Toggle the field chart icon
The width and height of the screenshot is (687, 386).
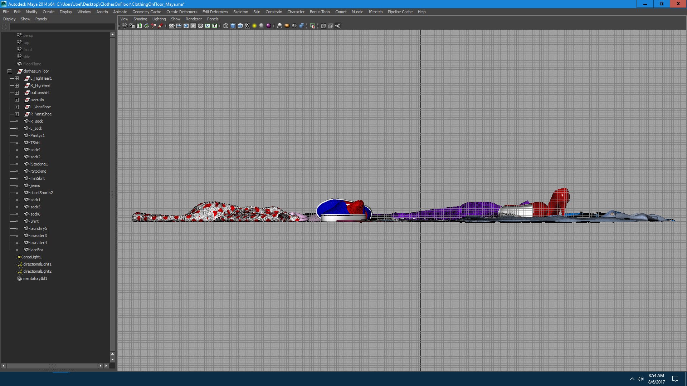pyautogui.click(x=200, y=26)
